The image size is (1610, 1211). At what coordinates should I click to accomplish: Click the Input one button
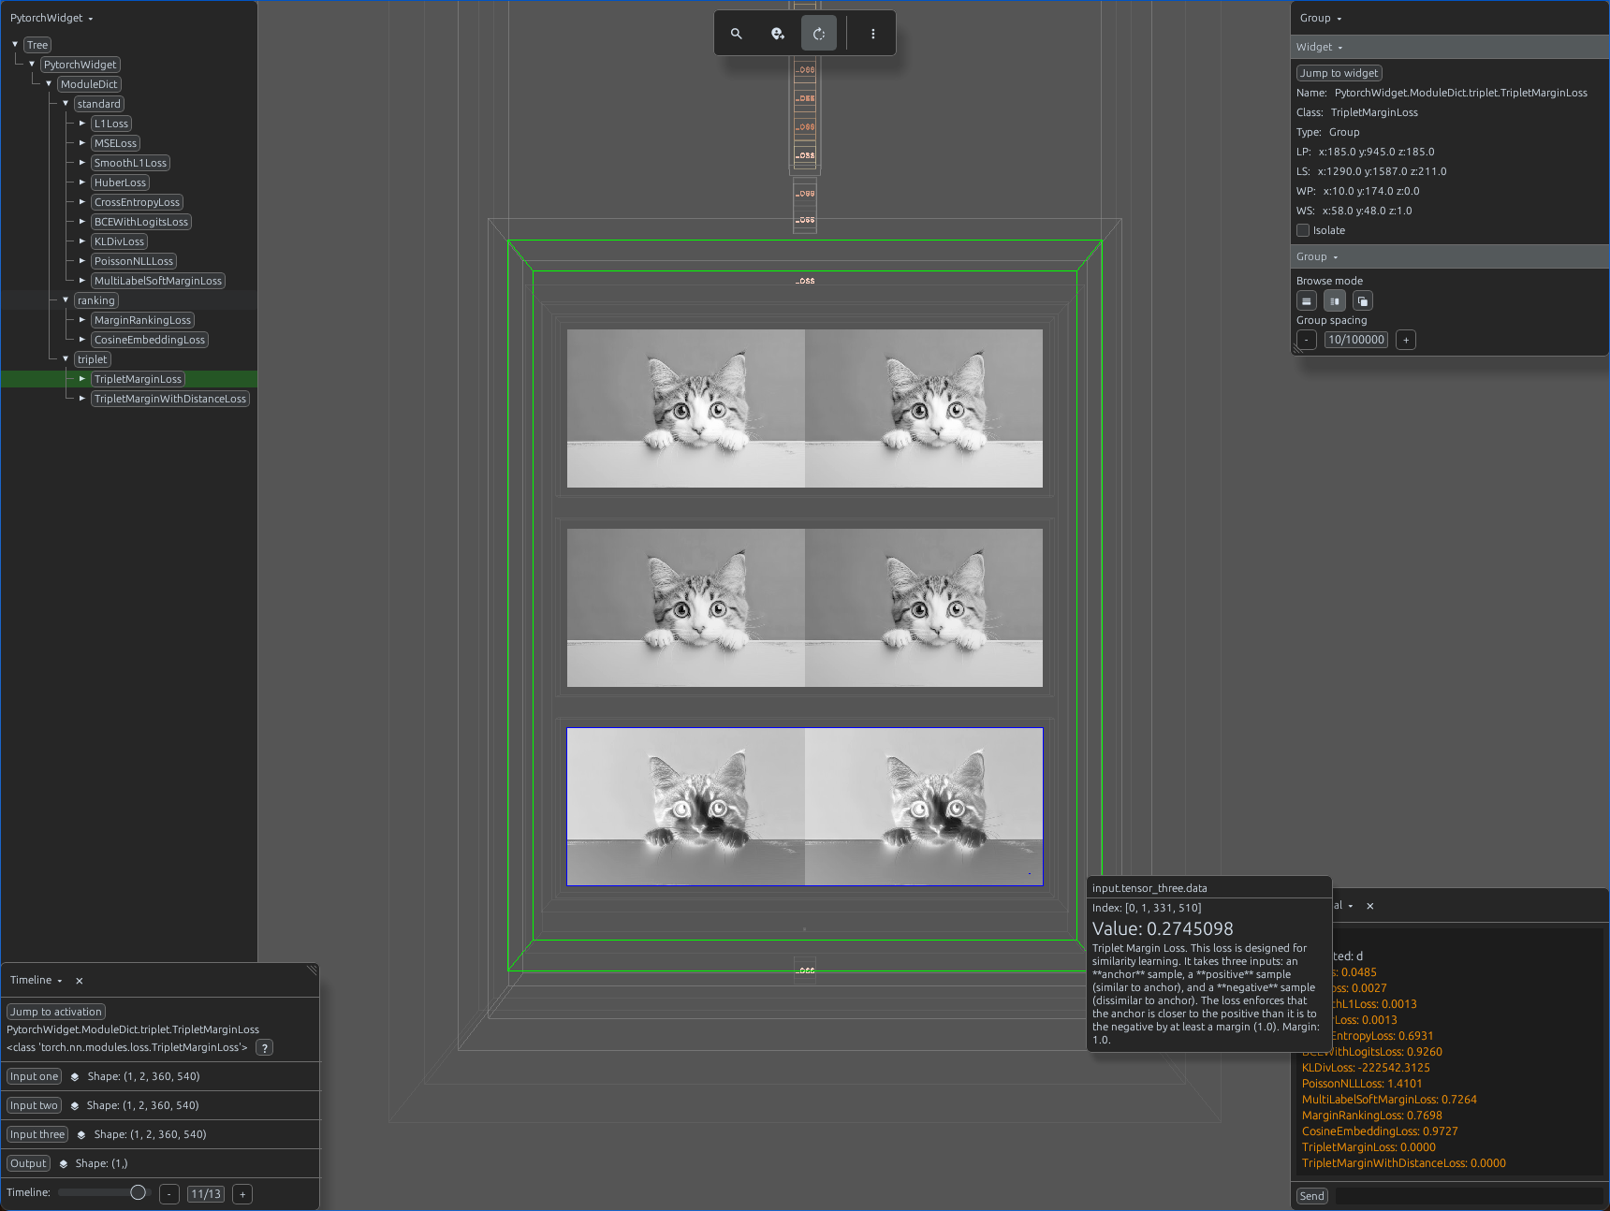[x=34, y=1076]
